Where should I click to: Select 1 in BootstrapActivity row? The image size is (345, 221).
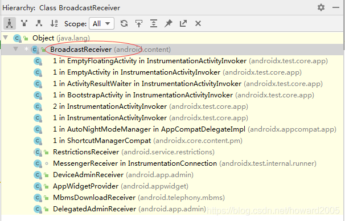coord(172,95)
